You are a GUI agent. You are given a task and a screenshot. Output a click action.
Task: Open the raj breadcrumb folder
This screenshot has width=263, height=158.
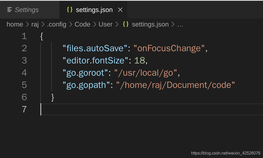(35, 24)
